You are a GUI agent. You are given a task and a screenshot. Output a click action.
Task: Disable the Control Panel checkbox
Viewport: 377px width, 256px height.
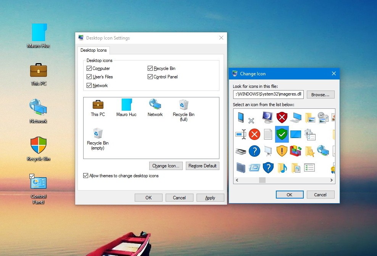150,76
